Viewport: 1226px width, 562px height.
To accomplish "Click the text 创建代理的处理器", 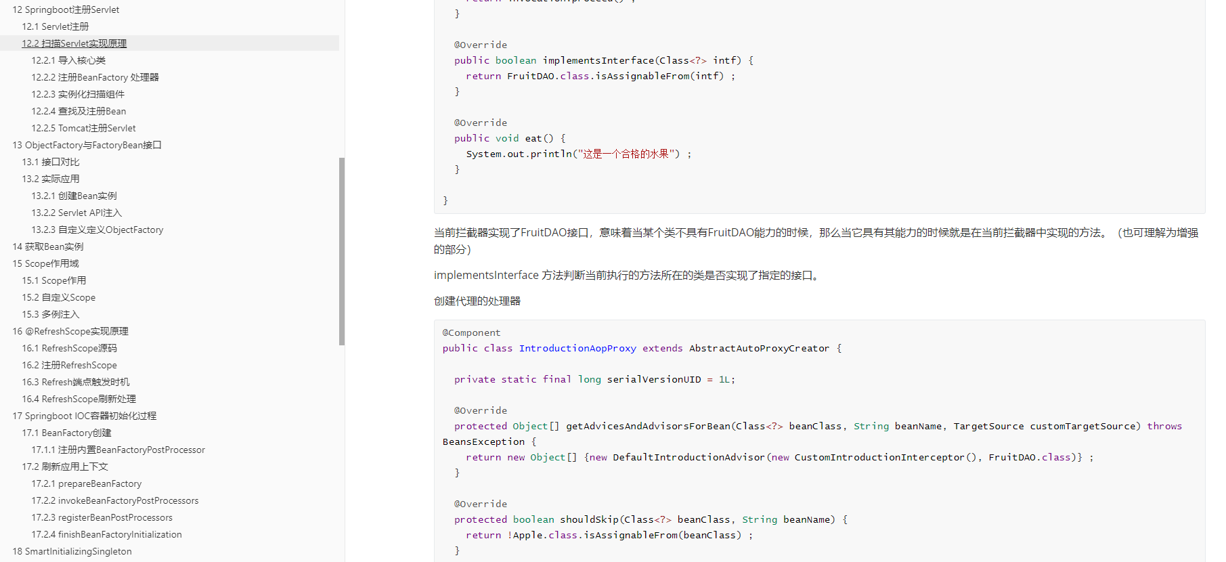I will [477, 301].
